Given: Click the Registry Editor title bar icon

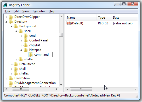Looking at the screenshot, I should (5, 5).
